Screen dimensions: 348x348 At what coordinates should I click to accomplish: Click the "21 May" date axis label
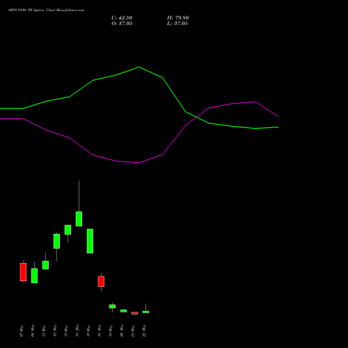point(133,331)
